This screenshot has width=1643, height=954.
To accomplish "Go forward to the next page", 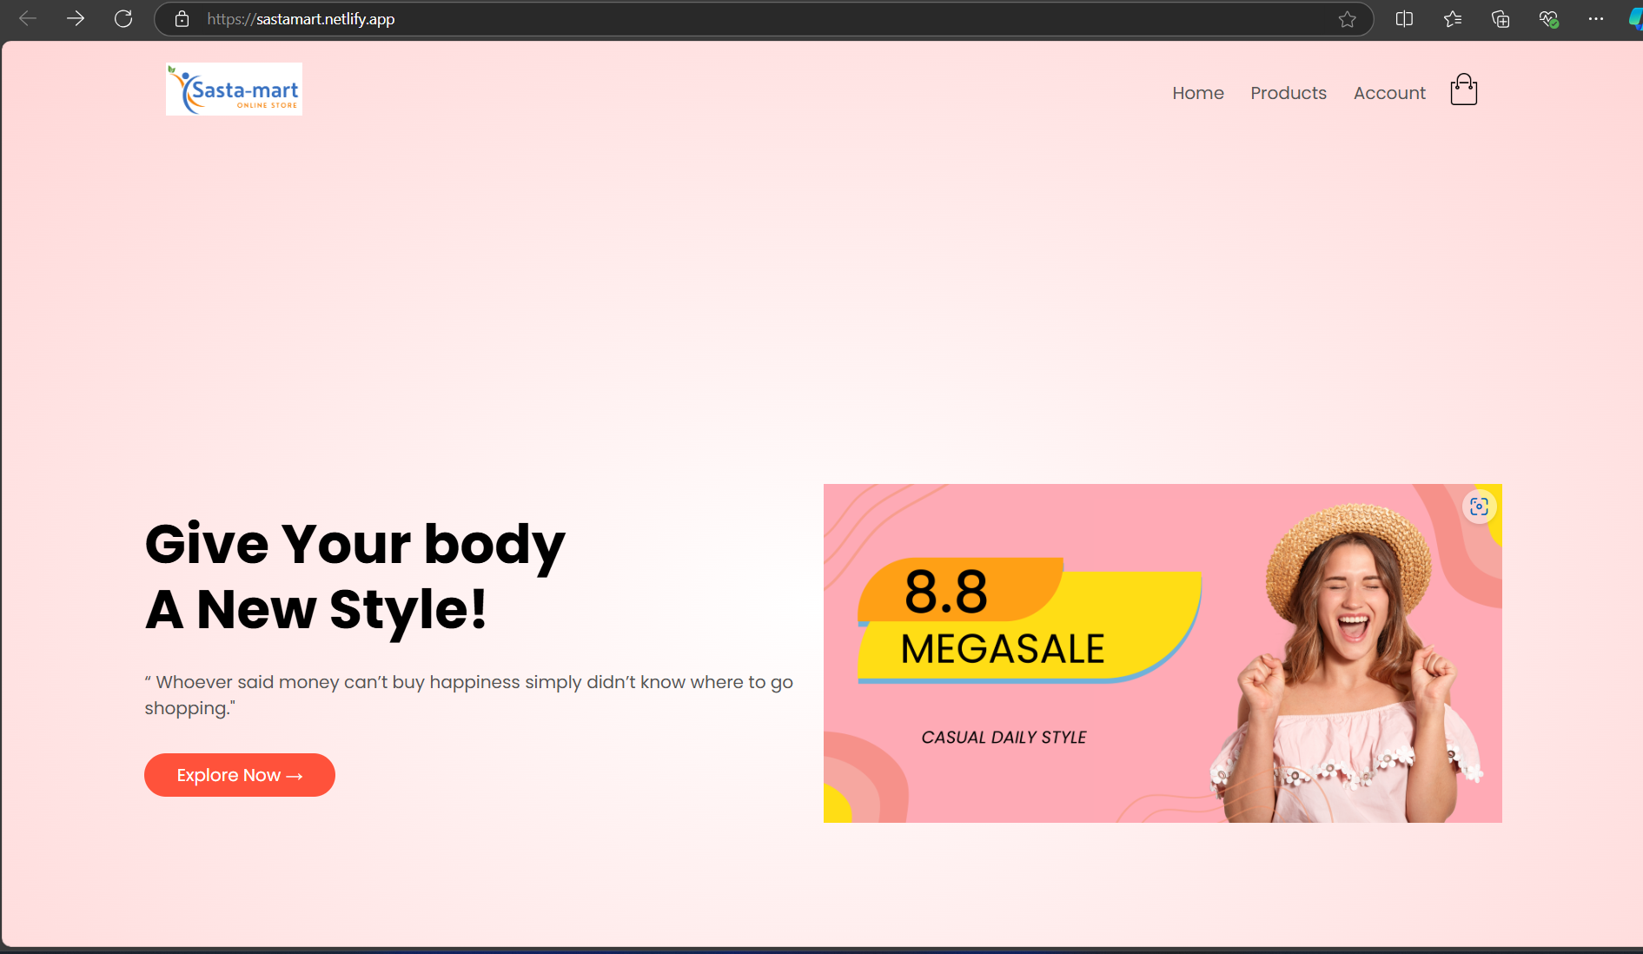I will [76, 19].
